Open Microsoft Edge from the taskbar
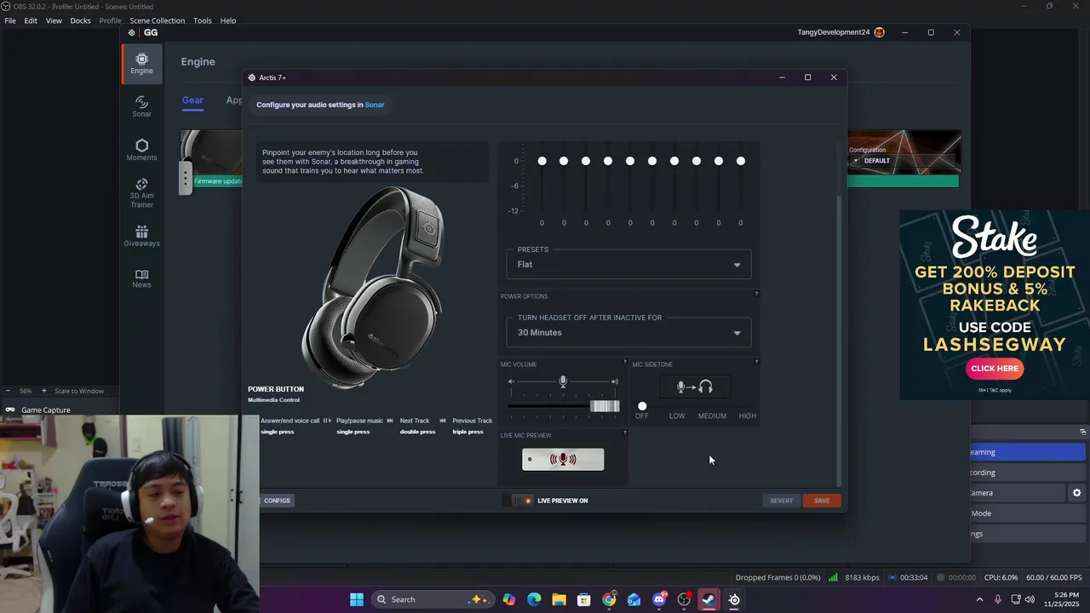The height and width of the screenshot is (613, 1090). 534,599
